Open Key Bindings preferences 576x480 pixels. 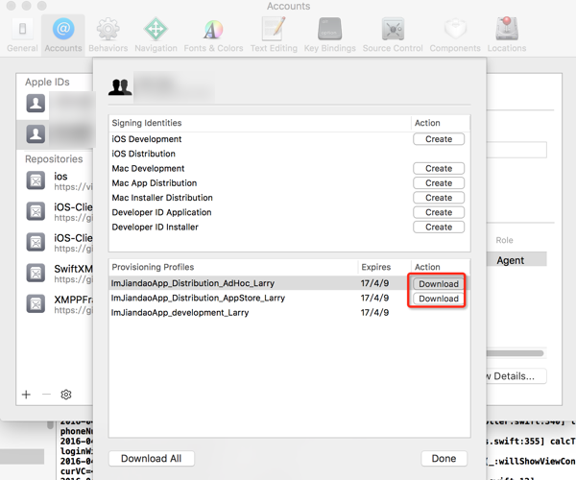[x=329, y=36]
